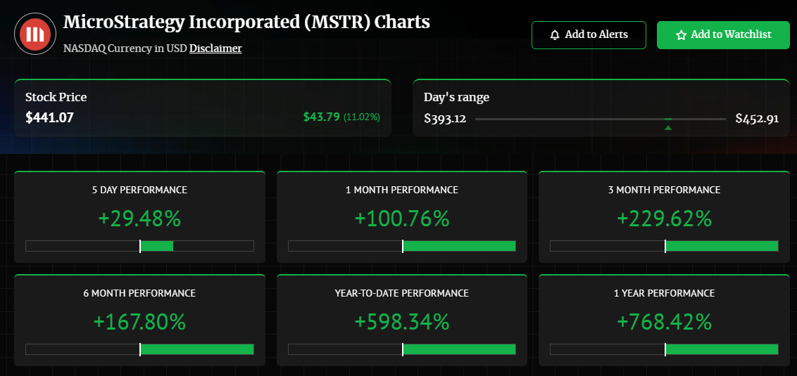Click the 1 MONTH PERFORMANCE label
797x376 pixels.
(402, 190)
